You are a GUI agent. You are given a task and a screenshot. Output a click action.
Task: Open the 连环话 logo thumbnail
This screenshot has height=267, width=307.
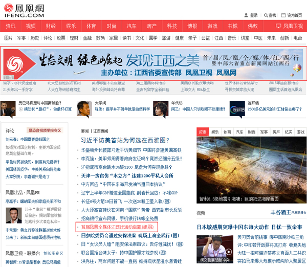[237, 108]
